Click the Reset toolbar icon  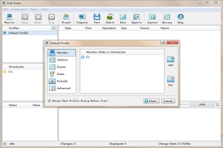(38, 19)
